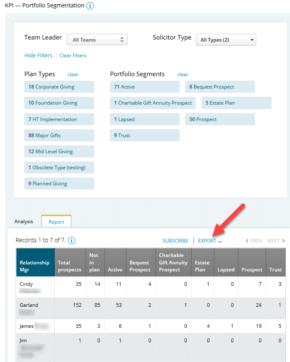Sort by Relationship Mgr column header
This screenshot has height=362, width=290.
pyautogui.click(x=35, y=266)
